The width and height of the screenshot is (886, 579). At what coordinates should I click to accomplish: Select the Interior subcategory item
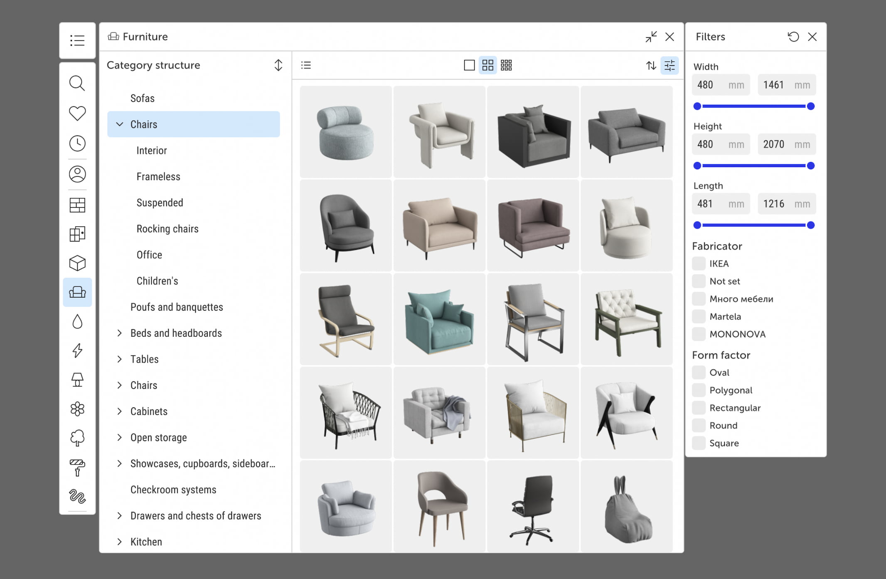click(x=151, y=150)
